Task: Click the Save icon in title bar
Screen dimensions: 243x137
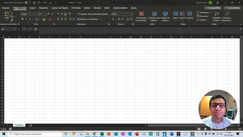Action: (35, 3)
